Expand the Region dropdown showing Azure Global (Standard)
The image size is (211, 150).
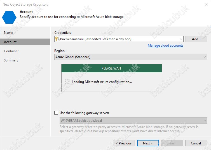click(205, 57)
